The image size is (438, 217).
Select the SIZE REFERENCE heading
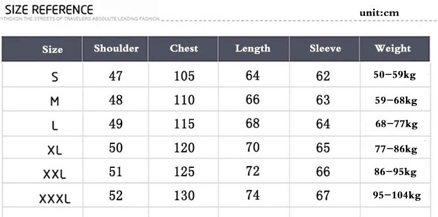[49, 10]
